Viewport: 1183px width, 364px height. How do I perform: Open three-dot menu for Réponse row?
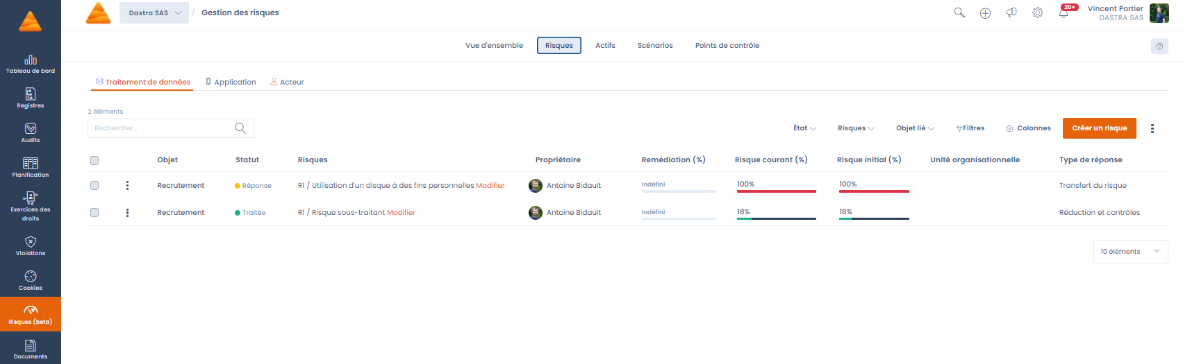pyautogui.click(x=127, y=185)
